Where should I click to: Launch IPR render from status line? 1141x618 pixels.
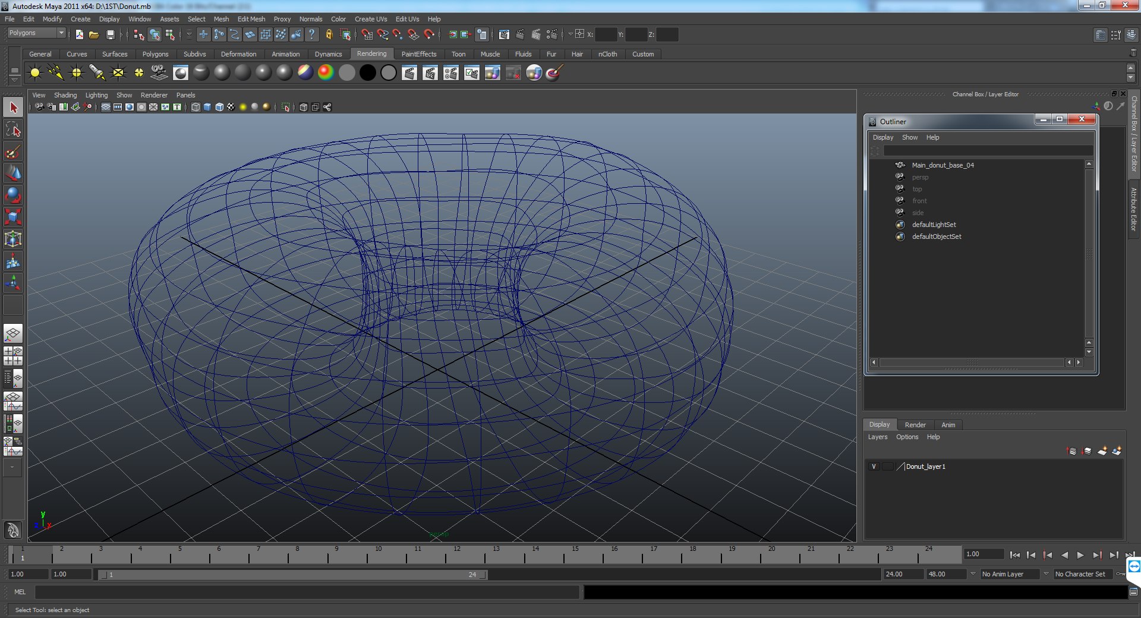(x=536, y=34)
